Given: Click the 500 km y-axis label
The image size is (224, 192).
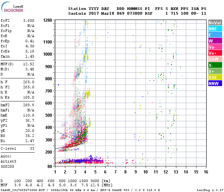Looking at the screenshot, I should point(49,115).
